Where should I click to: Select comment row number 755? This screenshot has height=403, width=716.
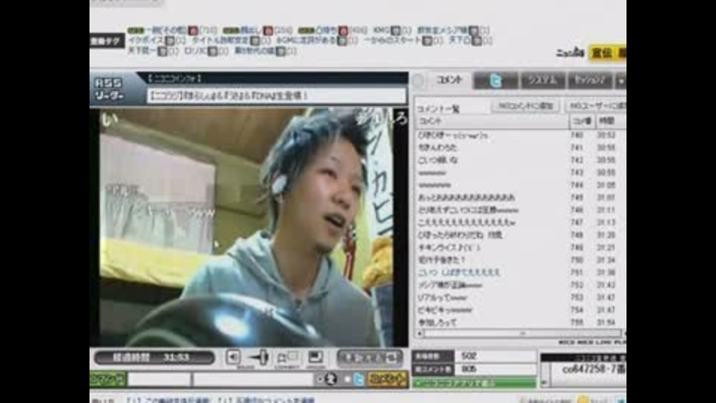click(x=520, y=322)
